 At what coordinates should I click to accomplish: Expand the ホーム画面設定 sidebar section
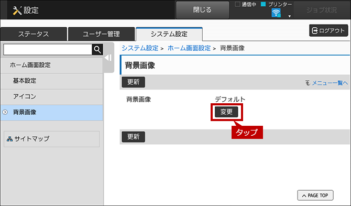click(52, 65)
